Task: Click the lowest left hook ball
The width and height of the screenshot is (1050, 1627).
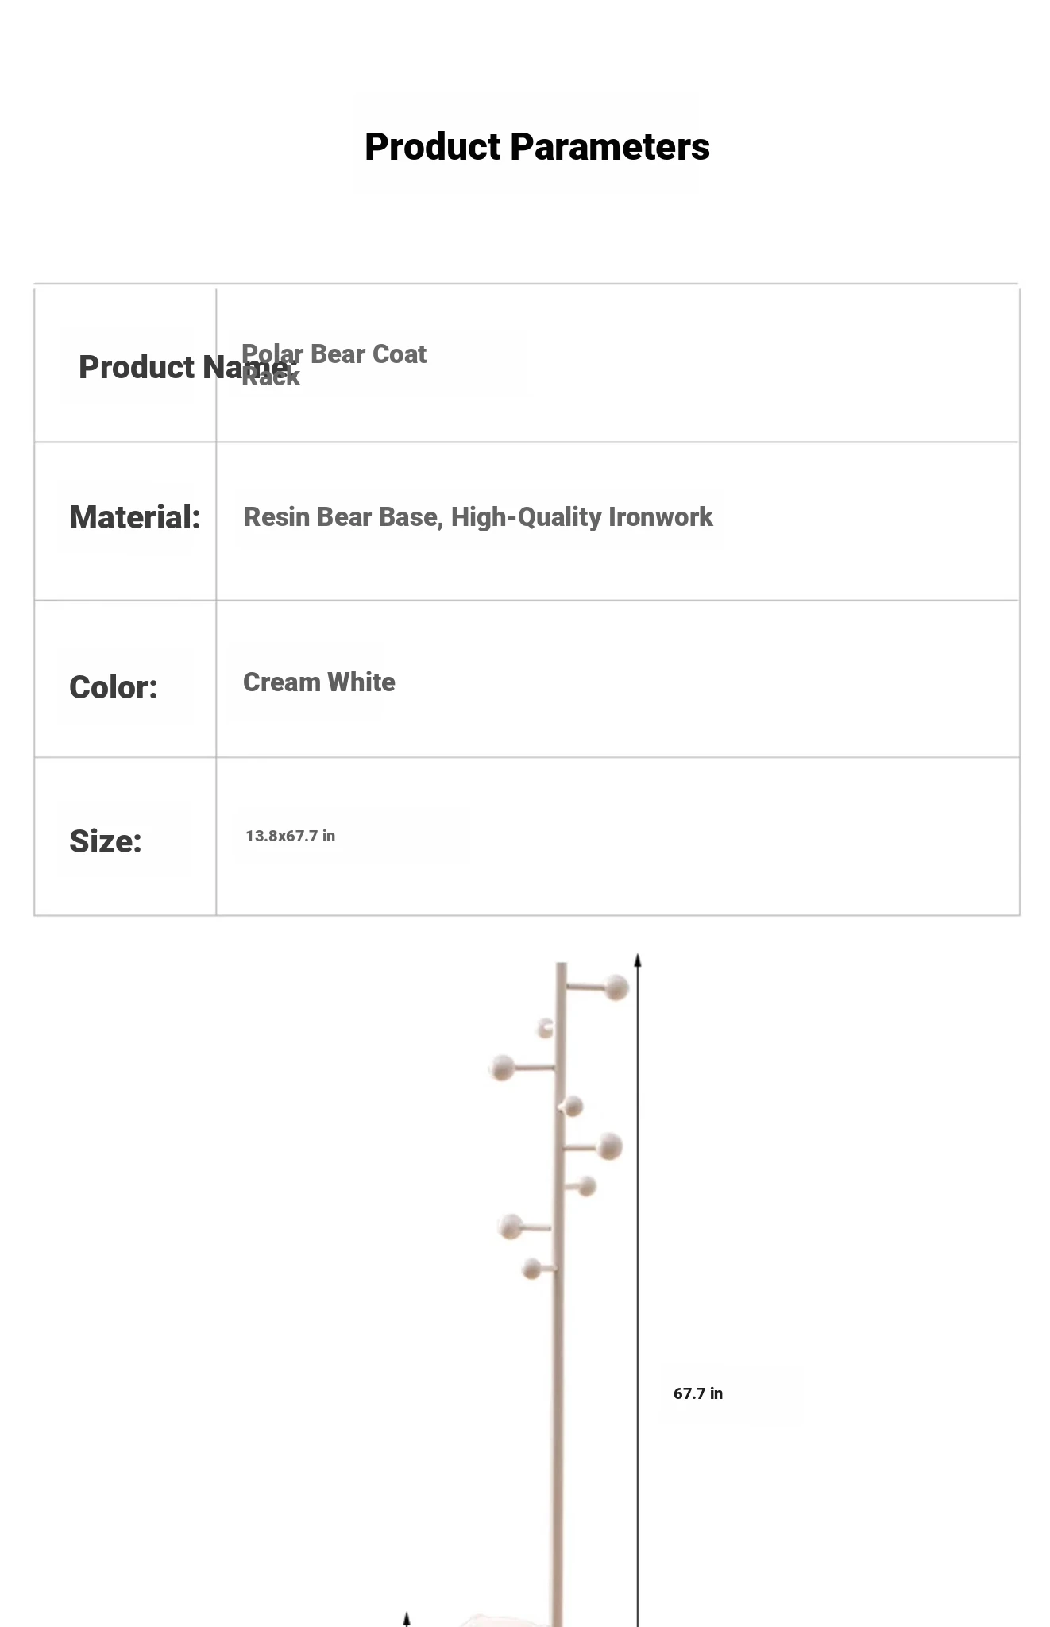Action: (532, 1269)
